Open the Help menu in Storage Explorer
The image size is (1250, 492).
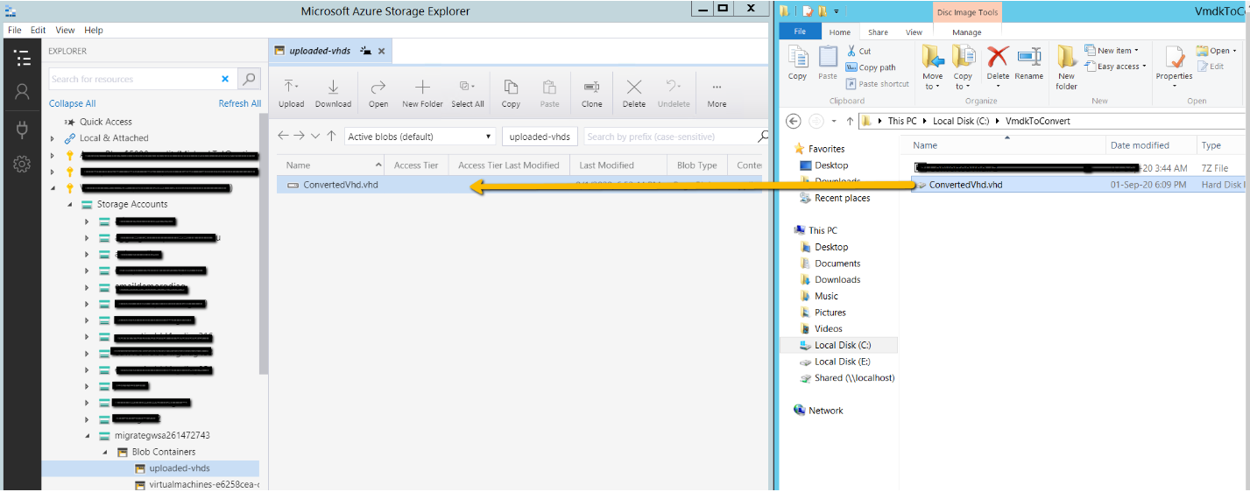tap(94, 30)
